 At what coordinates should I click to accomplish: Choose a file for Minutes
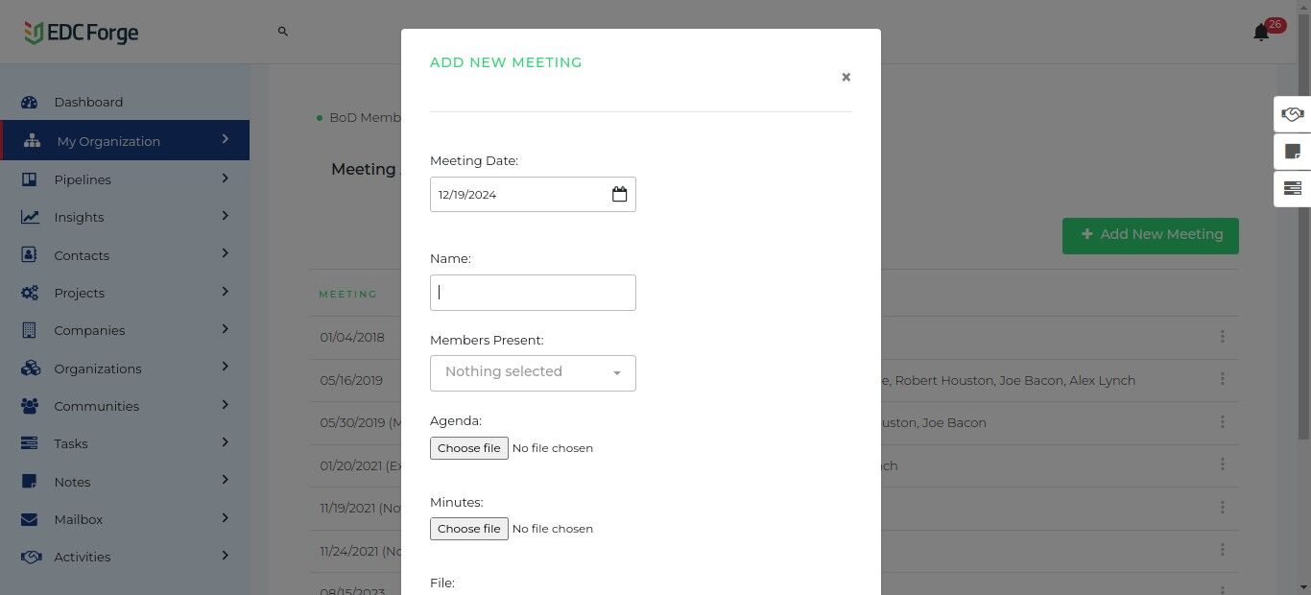click(469, 529)
